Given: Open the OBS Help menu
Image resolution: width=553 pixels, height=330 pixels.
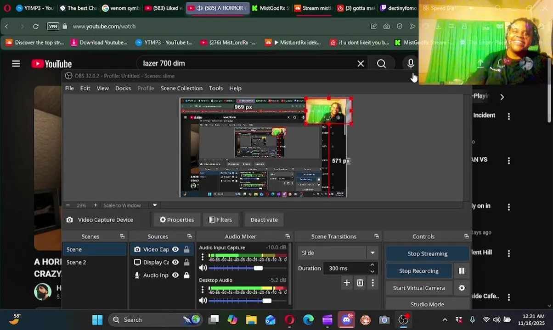Looking at the screenshot, I should coord(235,88).
